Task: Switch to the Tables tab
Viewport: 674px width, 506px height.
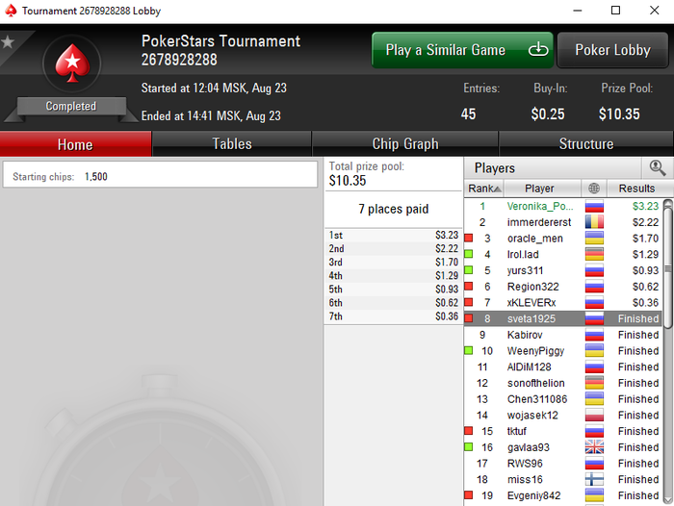Action: pyautogui.click(x=232, y=144)
